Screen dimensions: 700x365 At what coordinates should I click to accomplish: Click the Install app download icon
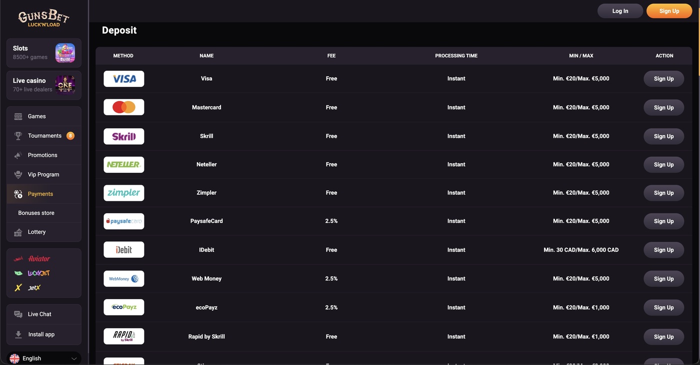(x=18, y=335)
